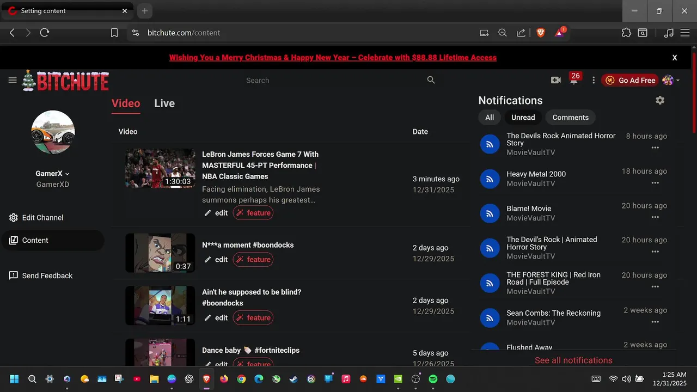This screenshot has height=392, width=697.
Task: Switch to the Video tab
Action: (x=126, y=103)
